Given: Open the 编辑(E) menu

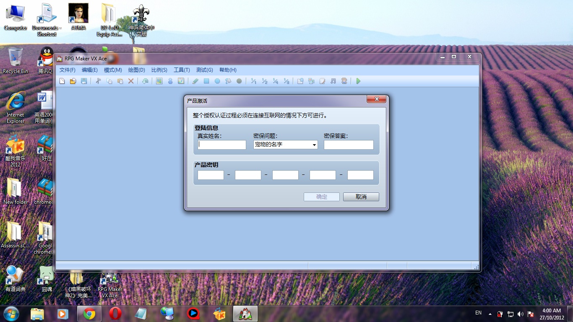Looking at the screenshot, I should (x=90, y=70).
